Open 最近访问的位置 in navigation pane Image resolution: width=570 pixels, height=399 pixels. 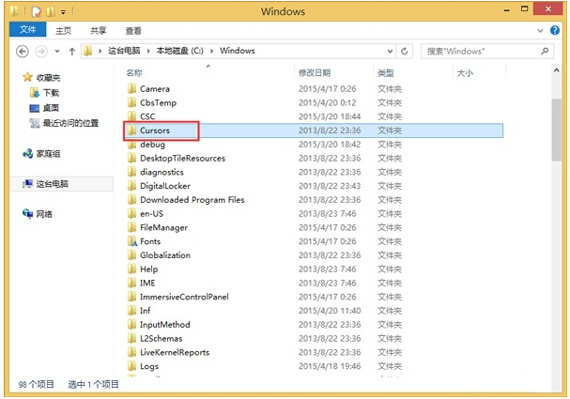coord(70,123)
